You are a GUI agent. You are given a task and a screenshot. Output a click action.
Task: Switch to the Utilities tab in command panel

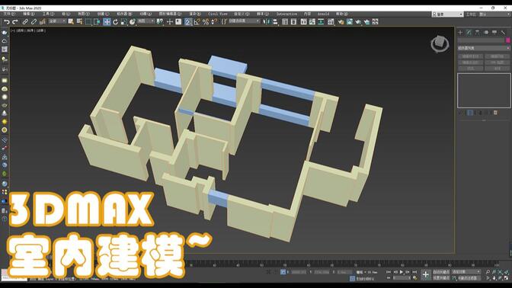503,32
